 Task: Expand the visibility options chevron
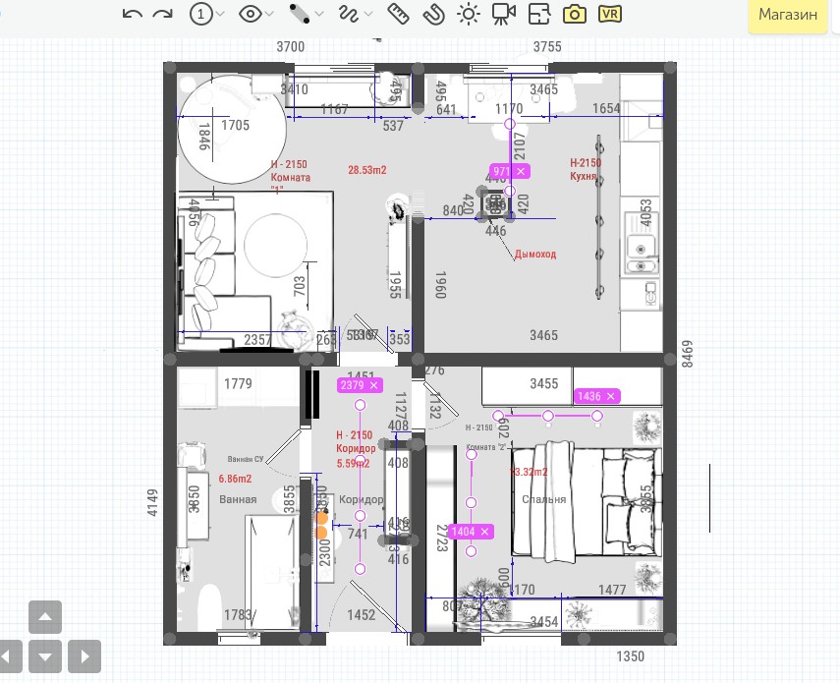click(x=269, y=14)
